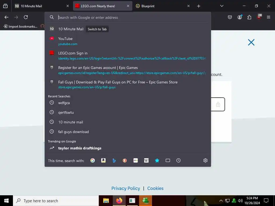Click Switch to Tab for 10 Minute Mail
275x206 pixels.
click(97, 29)
